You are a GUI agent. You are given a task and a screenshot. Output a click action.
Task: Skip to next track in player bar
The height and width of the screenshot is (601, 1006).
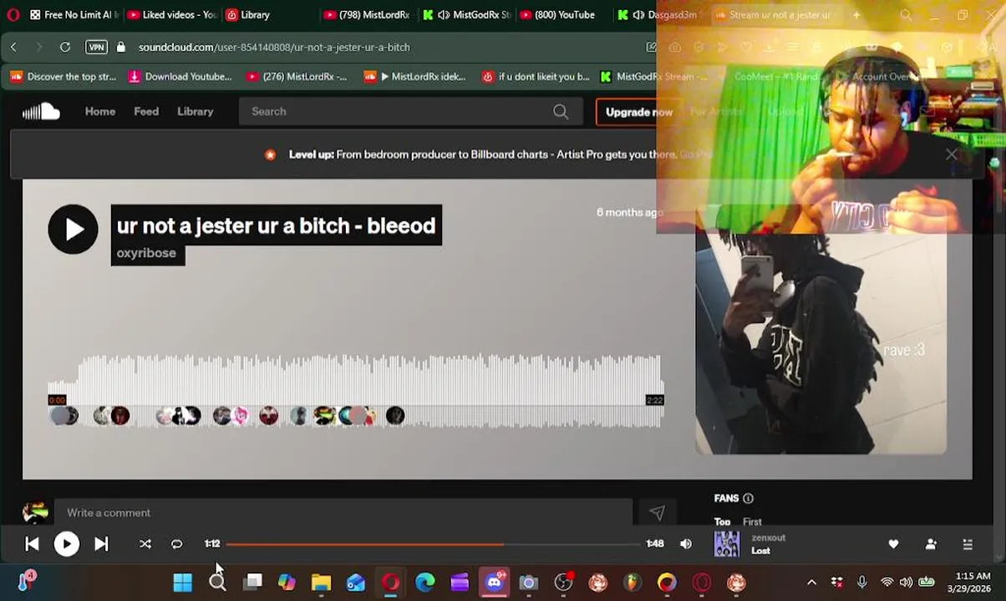101,544
